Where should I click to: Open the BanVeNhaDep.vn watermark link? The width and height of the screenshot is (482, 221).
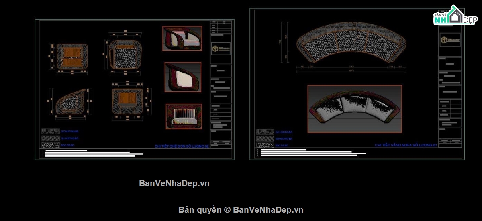pos(174,183)
